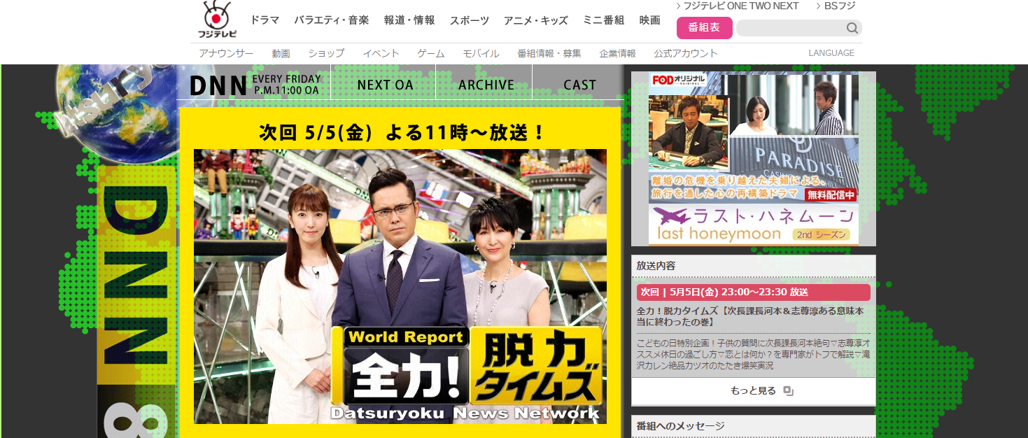This screenshot has height=438, width=1028.
Task: Click the external-link icon beside もっと見る
Action: (x=788, y=391)
